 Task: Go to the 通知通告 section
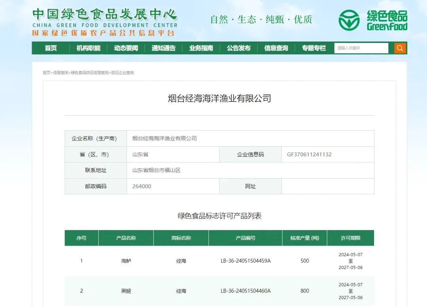tap(163, 48)
